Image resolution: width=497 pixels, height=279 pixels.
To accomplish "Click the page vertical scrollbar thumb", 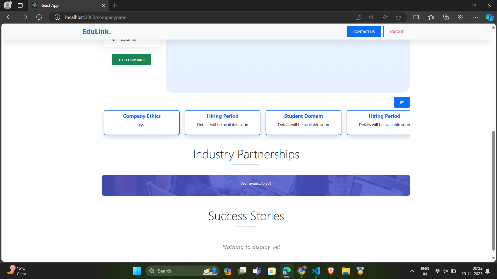I will click(493, 191).
